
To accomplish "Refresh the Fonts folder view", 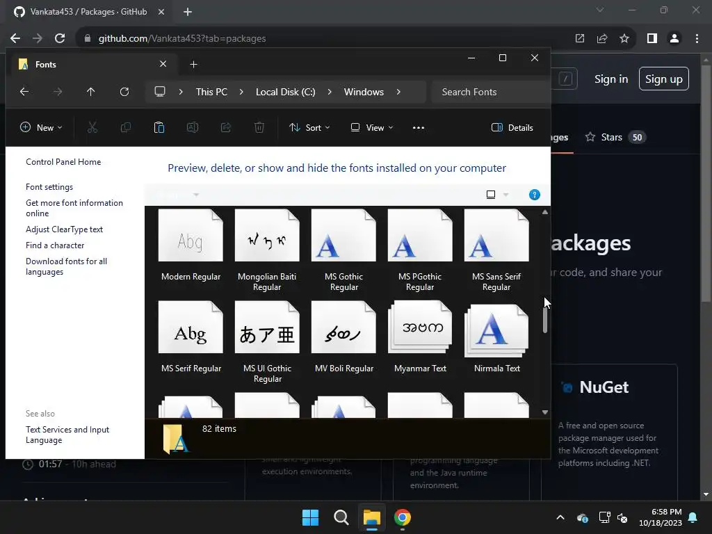I will (x=124, y=92).
